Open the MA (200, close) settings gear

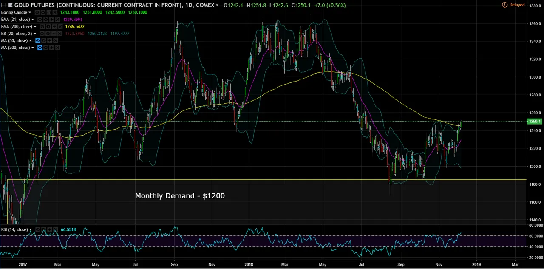pos(46,48)
